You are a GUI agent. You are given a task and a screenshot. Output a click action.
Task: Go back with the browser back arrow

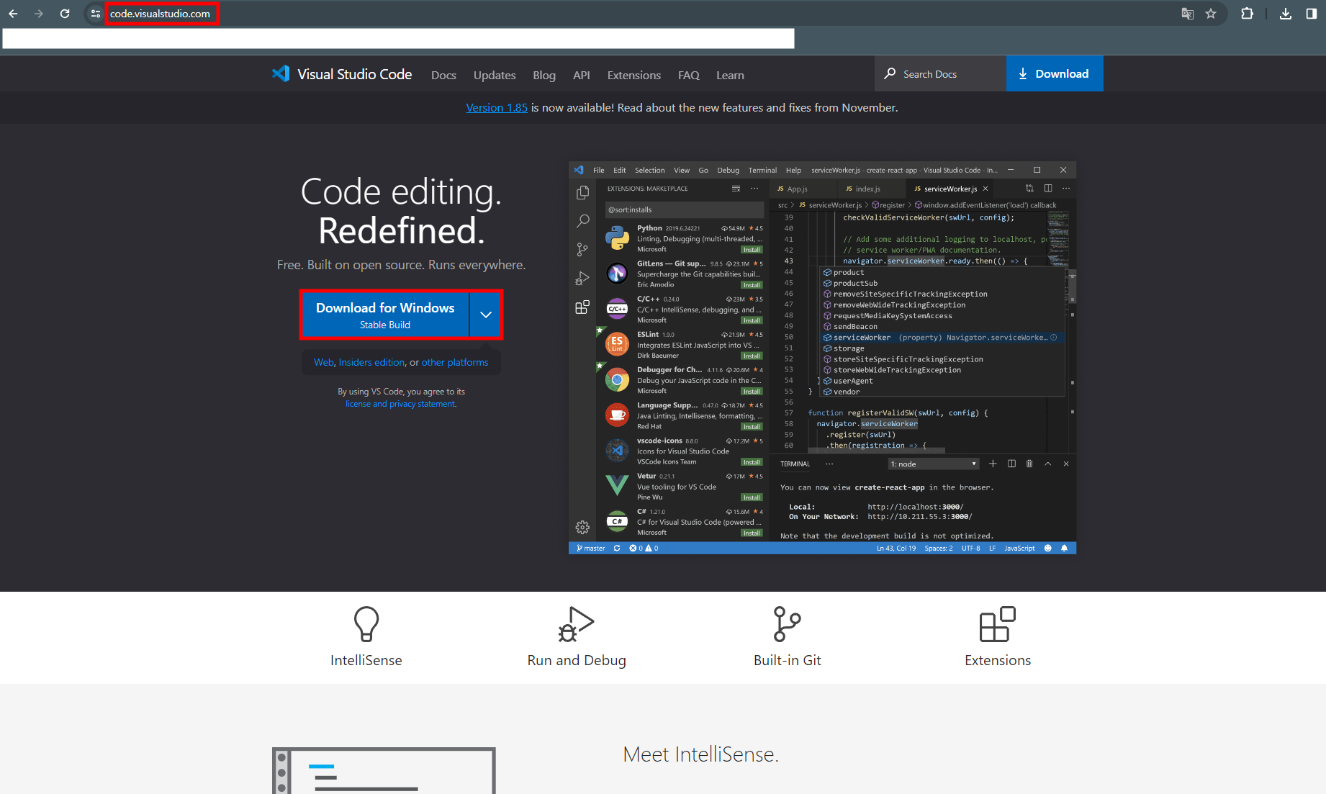pos(13,14)
